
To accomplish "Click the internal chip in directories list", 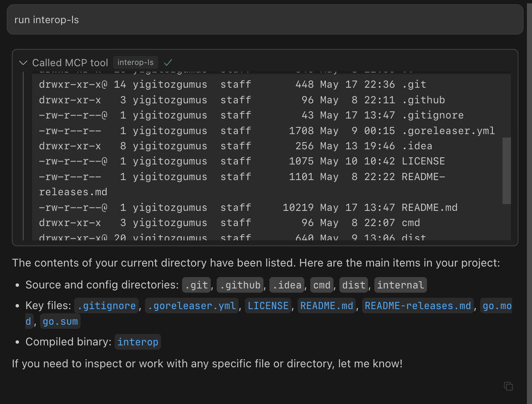I will pos(400,285).
